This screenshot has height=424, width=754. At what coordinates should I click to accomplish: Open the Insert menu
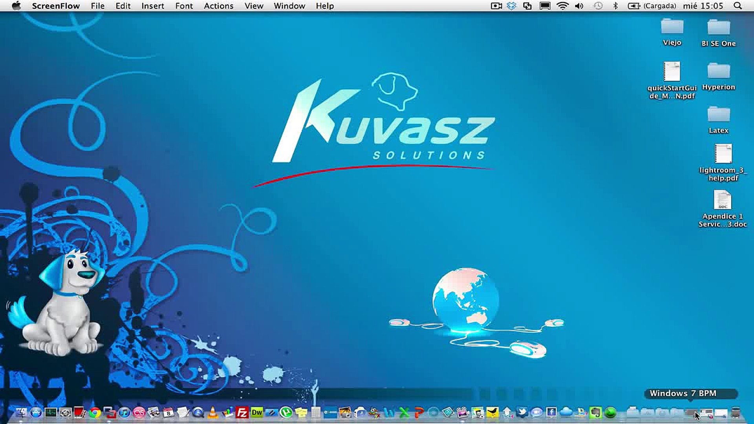pos(153,6)
